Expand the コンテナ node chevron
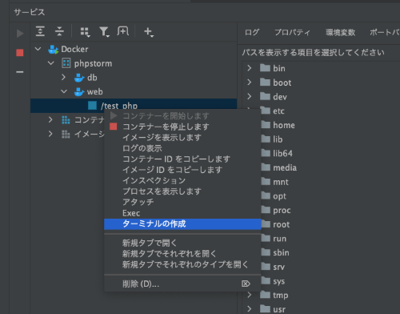The width and height of the screenshot is (400, 314). click(50, 120)
